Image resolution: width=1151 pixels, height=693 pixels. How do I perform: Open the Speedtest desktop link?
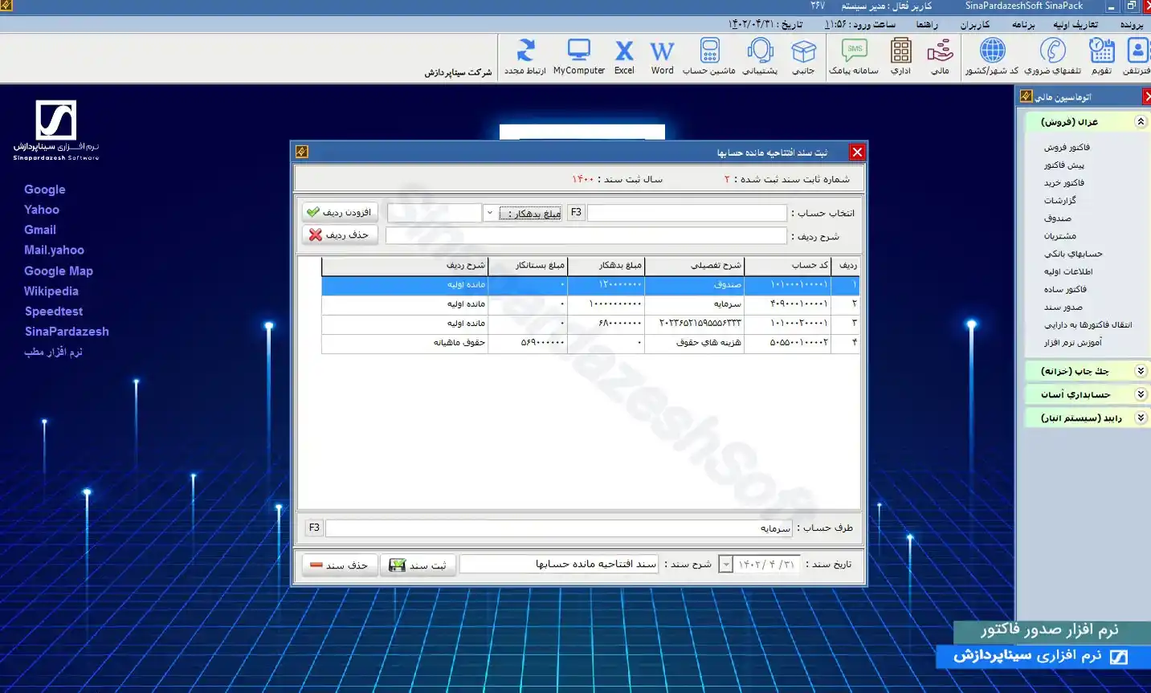tap(54, 311)
